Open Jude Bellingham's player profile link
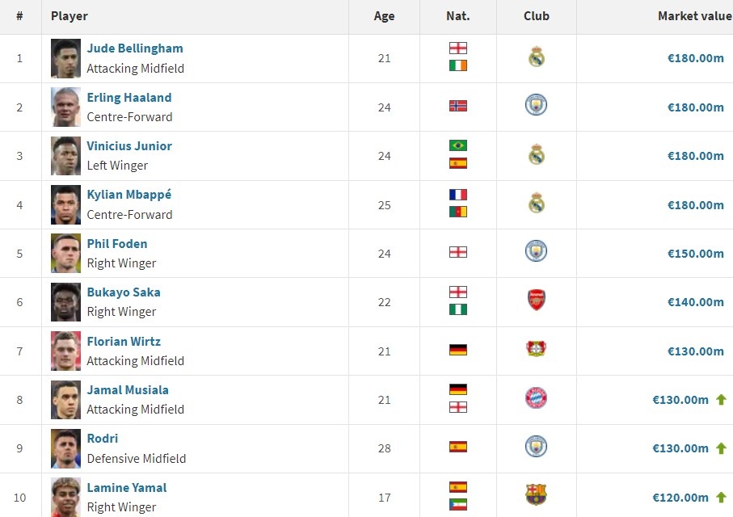This screenshot has width=733, height=517. pyautogui.click(x=135, y=48)
